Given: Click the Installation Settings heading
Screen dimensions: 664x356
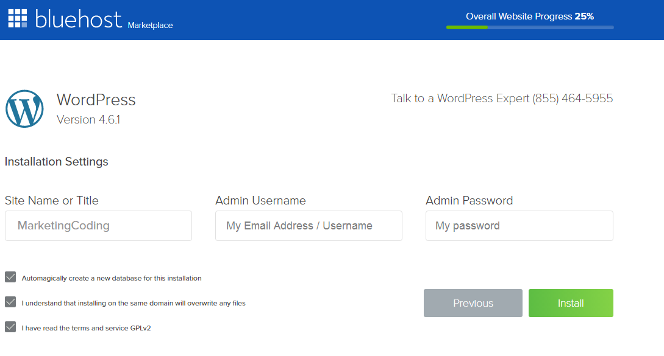Looking at the screenshot, I should tap(56, 162).
